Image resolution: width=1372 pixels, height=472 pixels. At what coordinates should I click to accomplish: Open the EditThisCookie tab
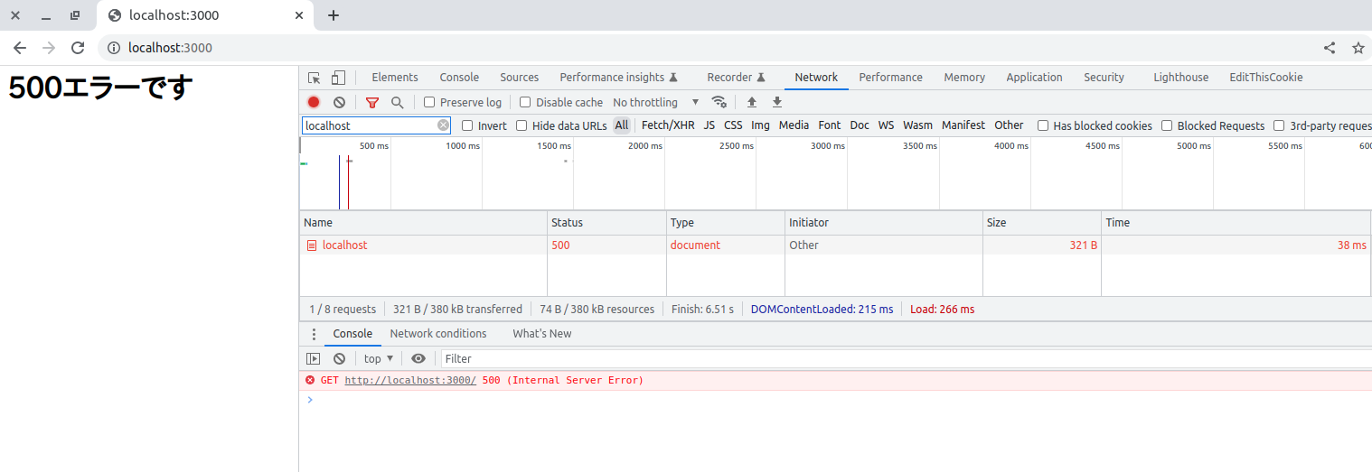click(x=1265, y=78)
